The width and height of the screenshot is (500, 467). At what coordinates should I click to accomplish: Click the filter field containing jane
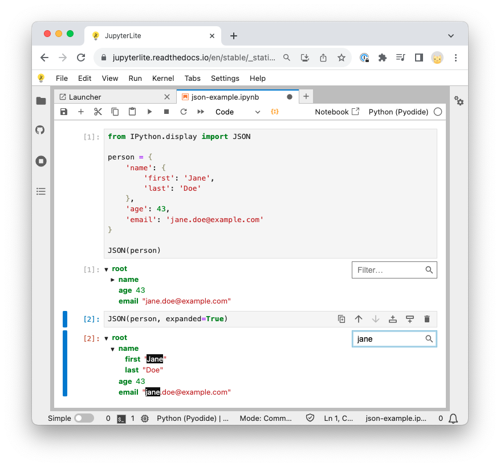395,339
